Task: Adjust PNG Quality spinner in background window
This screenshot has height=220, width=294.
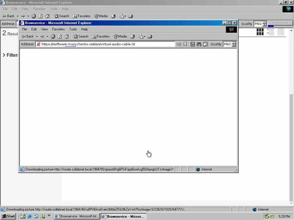Action: point(264,24)
